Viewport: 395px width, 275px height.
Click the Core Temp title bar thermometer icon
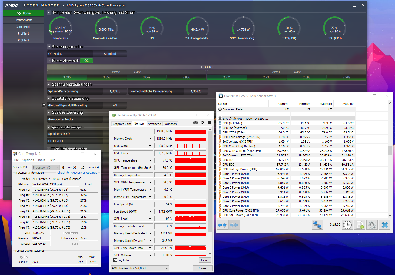[15, 154]
